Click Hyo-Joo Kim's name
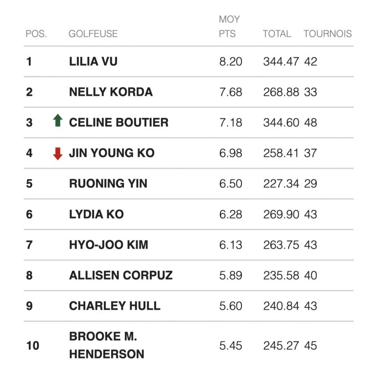 [109, 245]
